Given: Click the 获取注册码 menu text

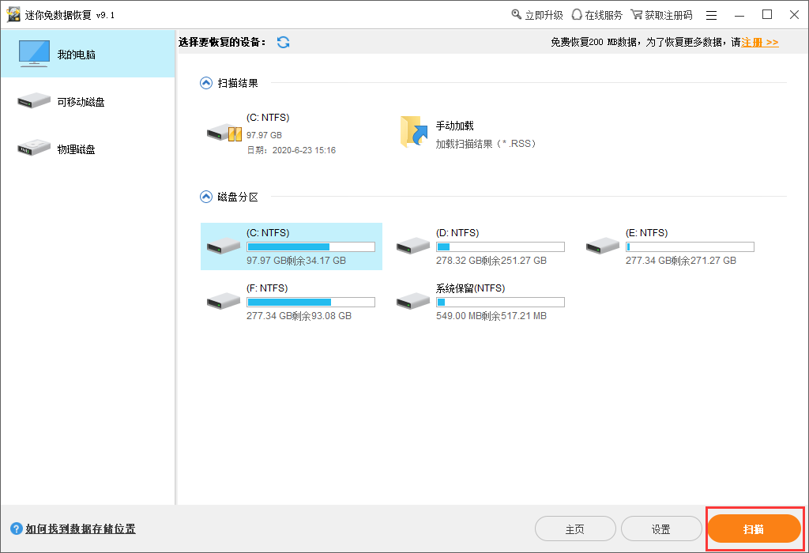Looking at the screenshot, I should point(668,15).
